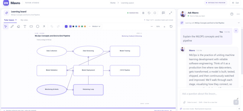Viewport: 243px width, 111px height.
Task: Select the Data Collection node
Action: coord(52,51)
